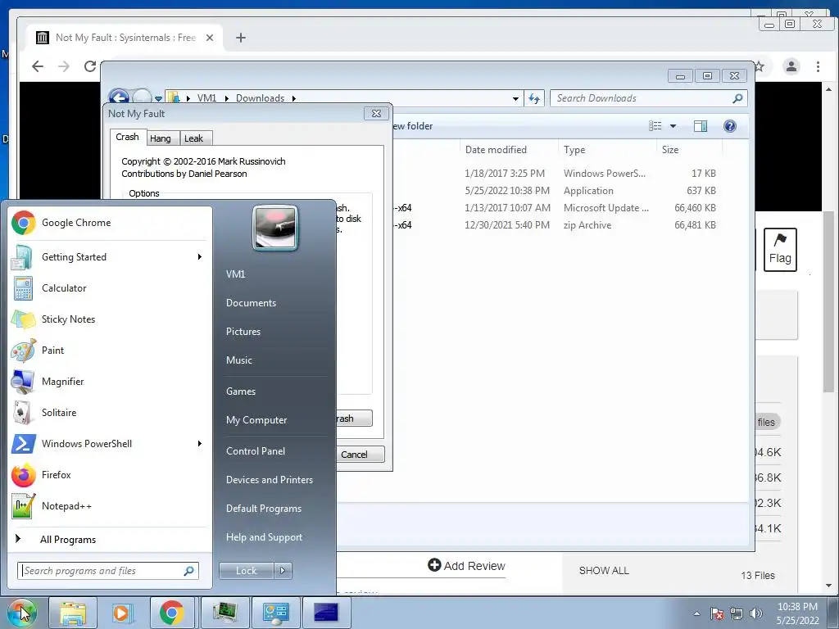Viewport: 839px width, 629px height.
Task: Reload the Chrome page
Action: (90, 66)
